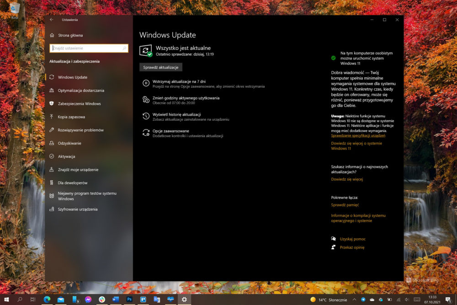Click the update status sync icon with green check
Viewport: 457px width, 305px height.
145,50
